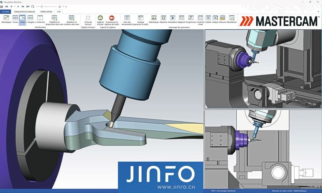Click RTCP : OUI status text
The image size is (322, 193).
click(x=223, y=191)
